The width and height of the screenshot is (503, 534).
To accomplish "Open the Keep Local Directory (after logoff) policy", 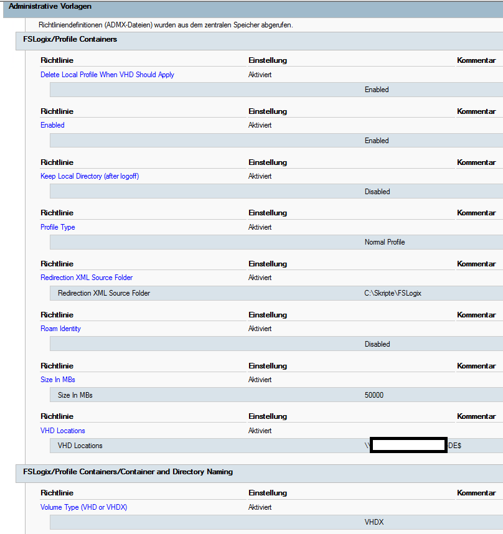I will [90, 176].
